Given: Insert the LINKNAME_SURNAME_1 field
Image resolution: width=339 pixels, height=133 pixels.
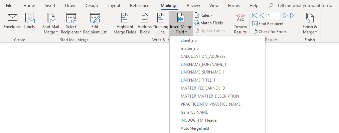Looking at the screenshot, I should [x=217, y=72].
